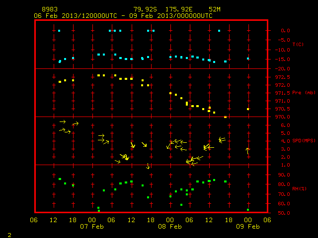Click station ID 8983 in header
This screenshot has height=238, width=318.
tap(50, 9)
